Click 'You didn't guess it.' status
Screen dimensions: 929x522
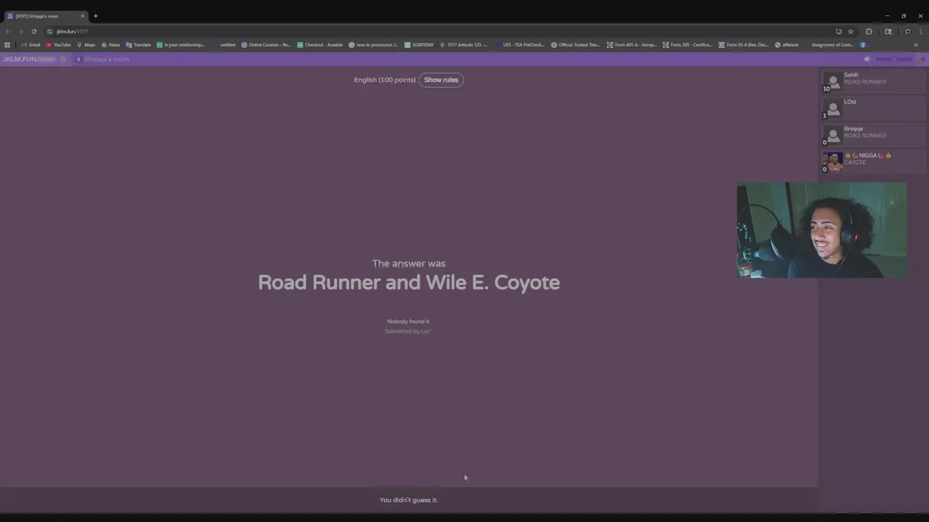point(409,500)
